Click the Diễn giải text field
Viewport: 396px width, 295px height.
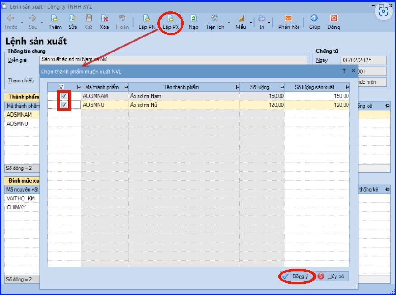point(172,59)
